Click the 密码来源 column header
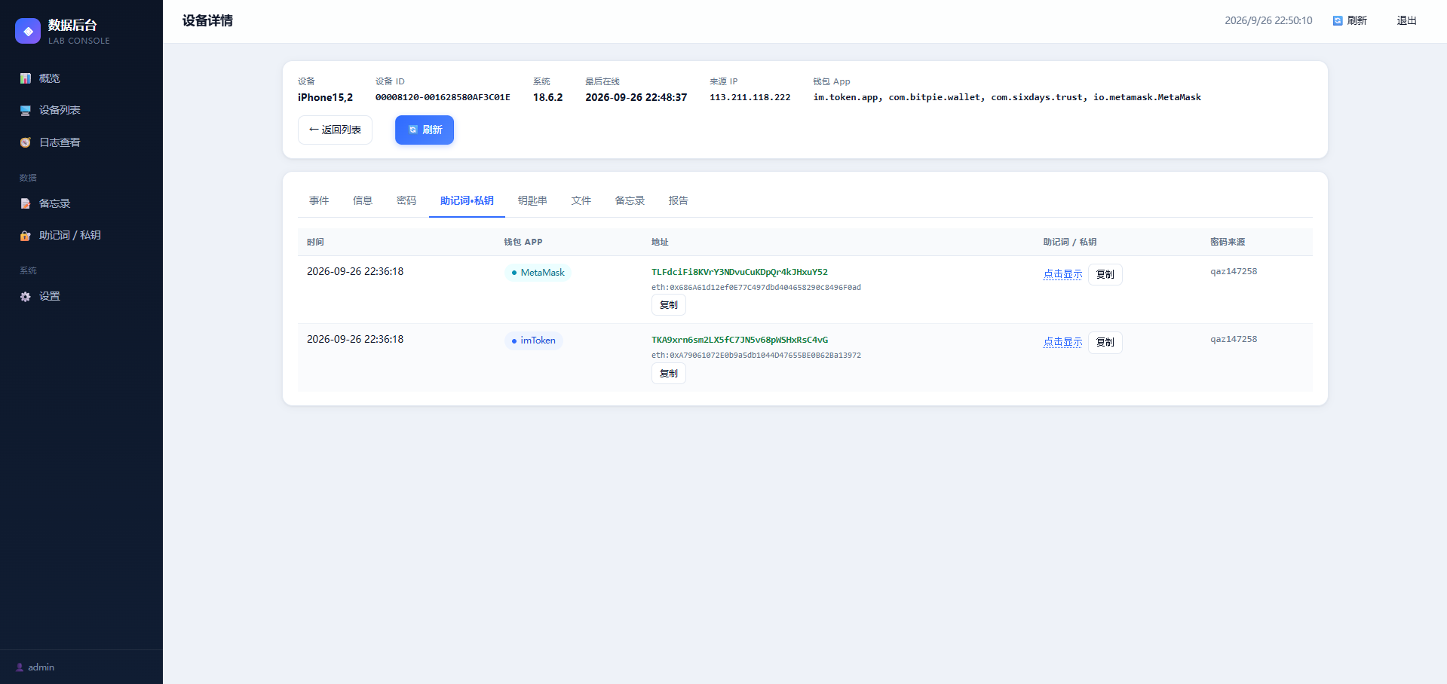 1228,242
